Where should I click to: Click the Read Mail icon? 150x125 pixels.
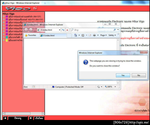point(90,35)
